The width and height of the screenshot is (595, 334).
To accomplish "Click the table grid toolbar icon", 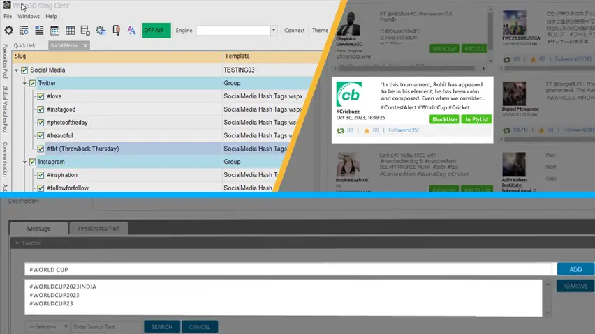I will (x=70, y=31).
